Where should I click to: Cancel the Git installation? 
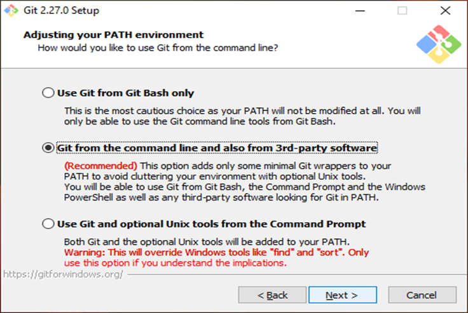tap(422, 295)
